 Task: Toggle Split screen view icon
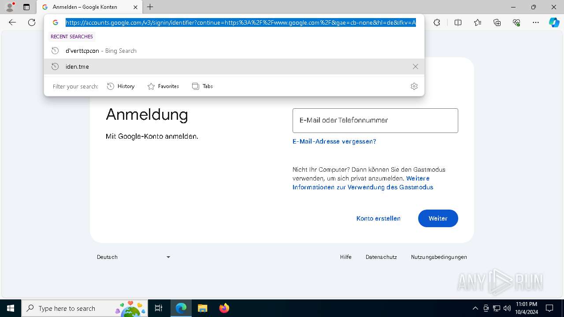pos(458,22)
